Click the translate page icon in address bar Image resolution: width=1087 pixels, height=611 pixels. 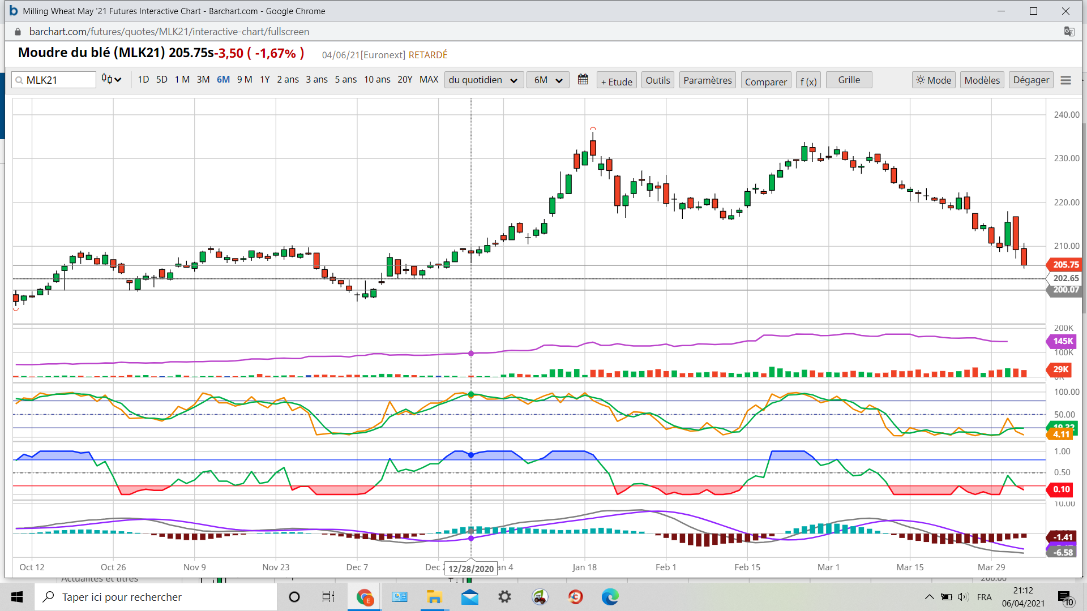pyautogui.click(x=1069, y=32)
